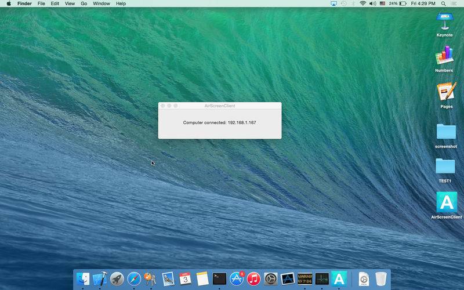Viewport: 464px width, 290px height.
Task: Open Spotlight search in the menu bar
Action: [443, 3]
